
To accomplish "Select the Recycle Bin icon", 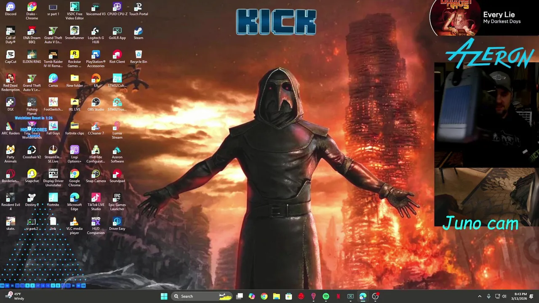I will pos(139,57).
